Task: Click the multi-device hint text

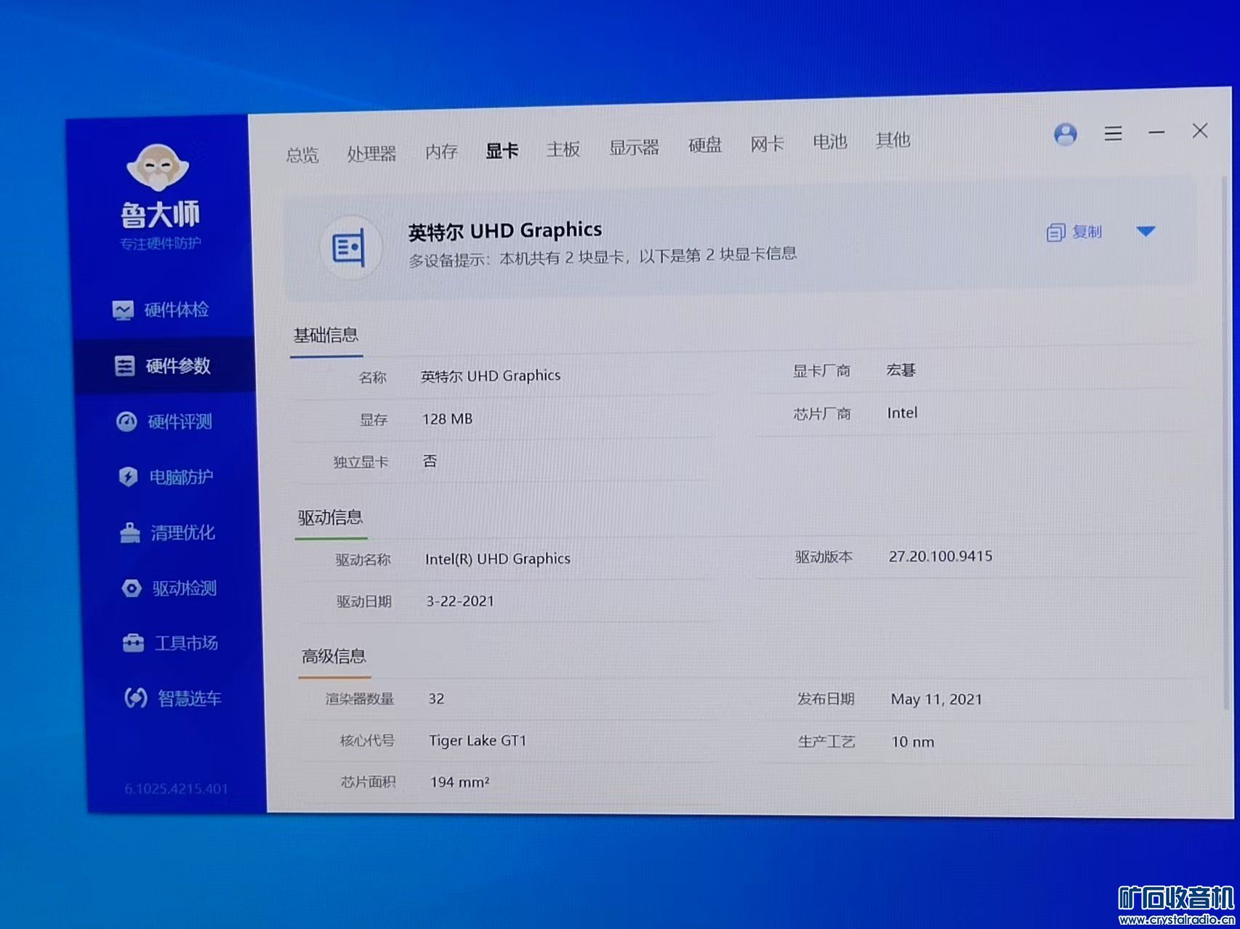Action: click(x=602, y=257)
